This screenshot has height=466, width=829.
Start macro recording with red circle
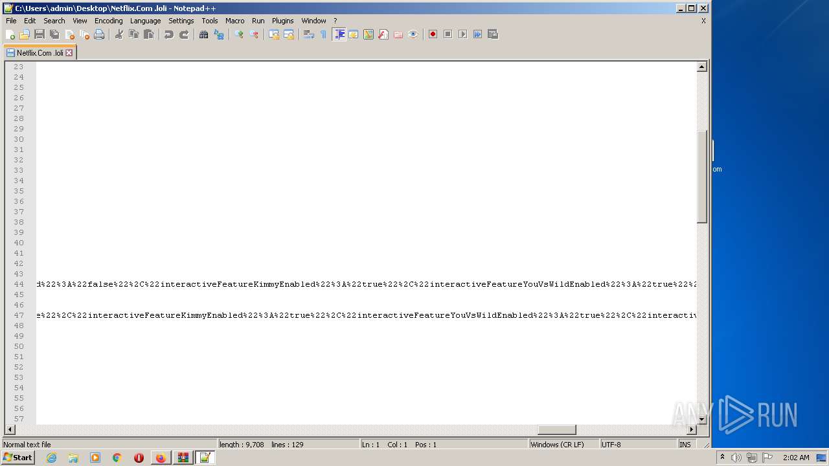click(x=433, y=34)
